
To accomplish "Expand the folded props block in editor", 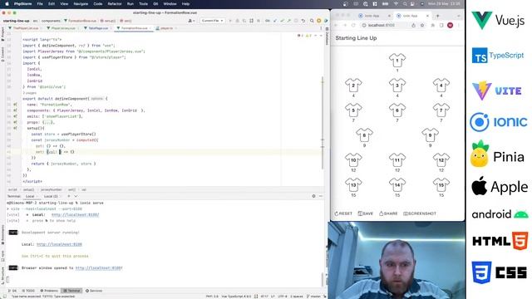I will pos(48,122).
